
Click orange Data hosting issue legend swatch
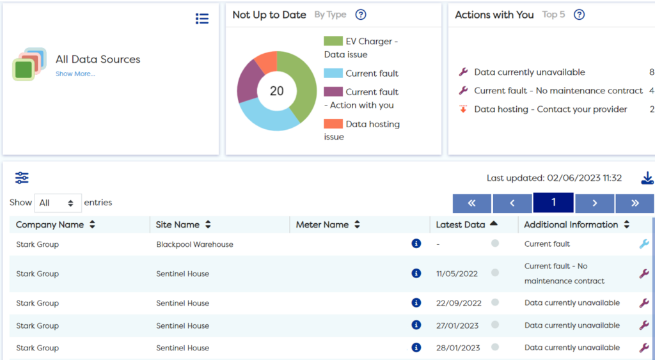tap(333, 123)
